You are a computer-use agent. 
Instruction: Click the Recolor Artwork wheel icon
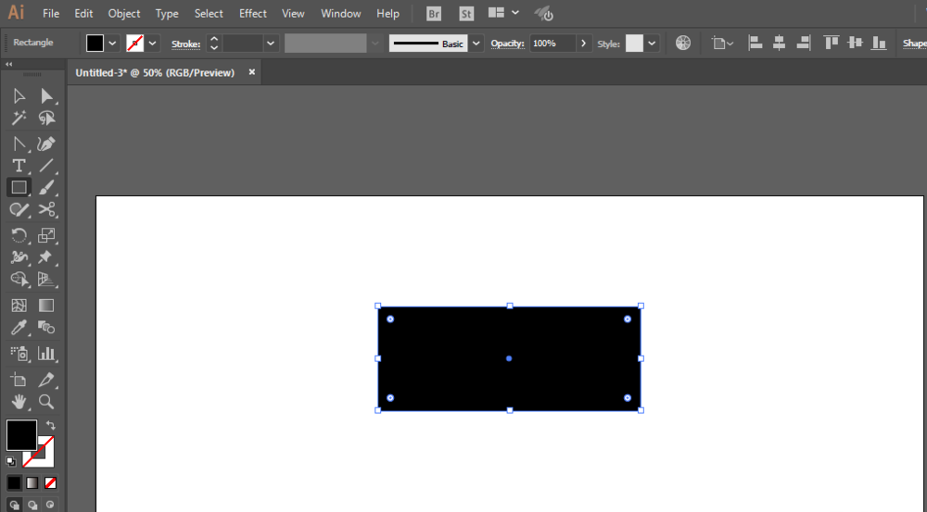(683, 43)
